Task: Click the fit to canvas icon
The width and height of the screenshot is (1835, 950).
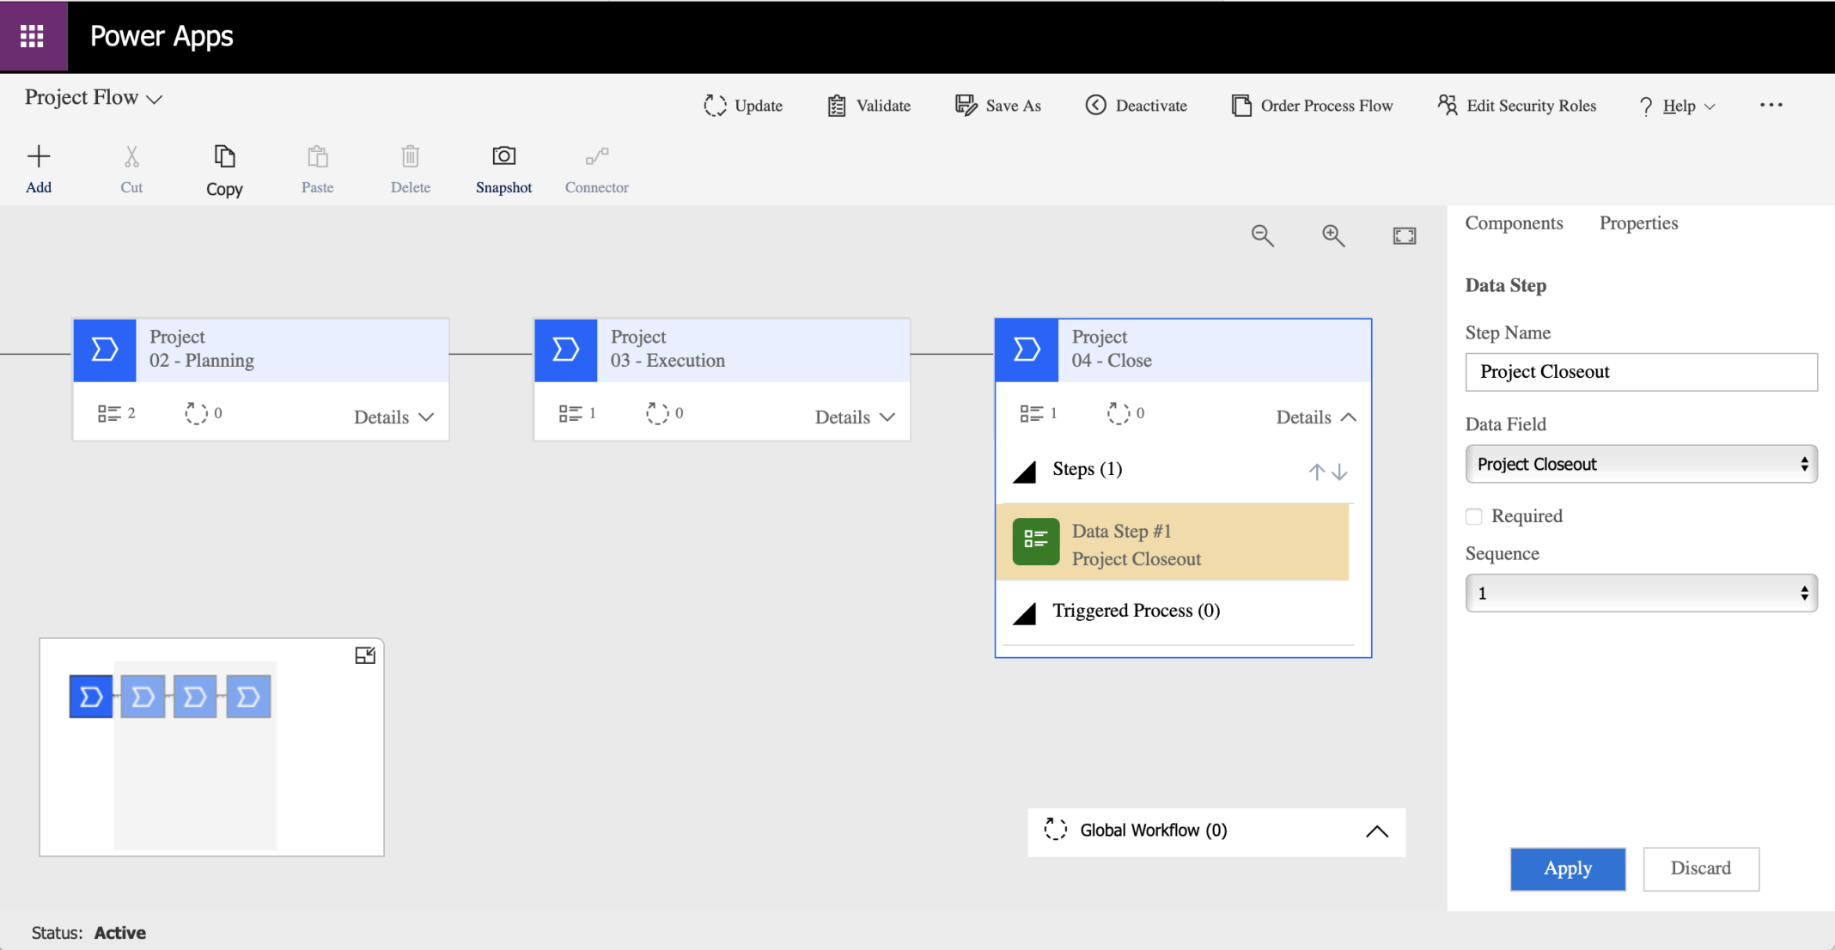Action: (x=1405, y=235)
